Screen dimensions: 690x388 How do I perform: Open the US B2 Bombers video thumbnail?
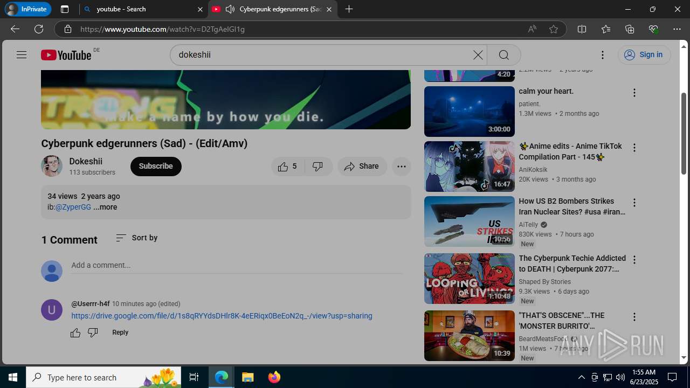point(470,221)
